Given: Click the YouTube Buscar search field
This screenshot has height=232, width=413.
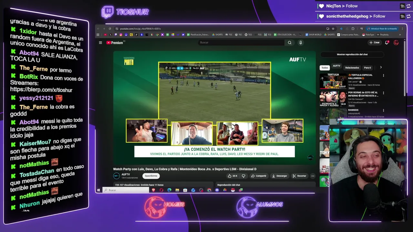Looking at the screenshot, I should coord(242,43).
